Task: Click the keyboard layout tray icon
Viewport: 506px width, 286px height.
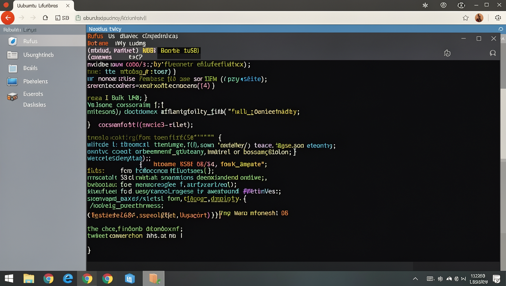Action: 430,279
